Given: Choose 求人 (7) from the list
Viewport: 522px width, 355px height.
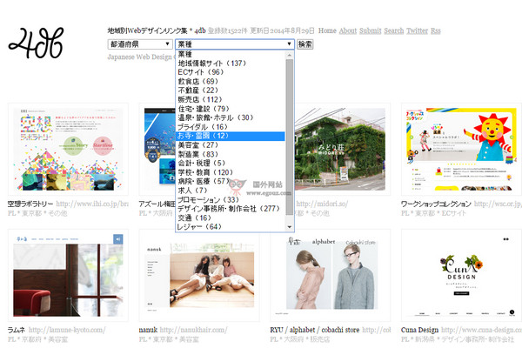Looking at the screenshot, I should click(x=230, y=191).
